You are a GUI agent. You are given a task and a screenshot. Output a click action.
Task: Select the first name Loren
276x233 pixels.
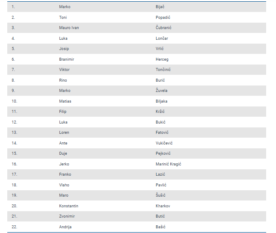click(64, 133)
